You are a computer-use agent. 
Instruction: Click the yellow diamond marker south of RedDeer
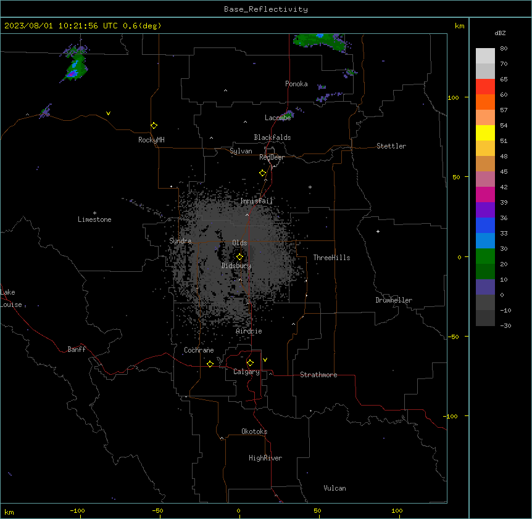click(263, 173)
